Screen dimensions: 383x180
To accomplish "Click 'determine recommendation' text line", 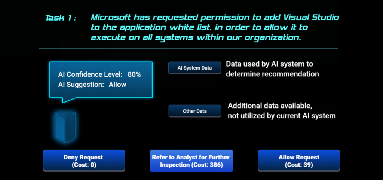I will click(272, 74).
